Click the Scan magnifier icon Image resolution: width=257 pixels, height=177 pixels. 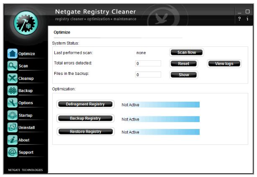pyautogui.click(x=12, y=66)
